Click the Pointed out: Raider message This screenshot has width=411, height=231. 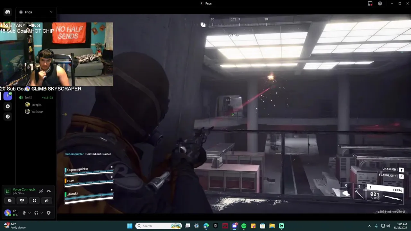point(98,154)
